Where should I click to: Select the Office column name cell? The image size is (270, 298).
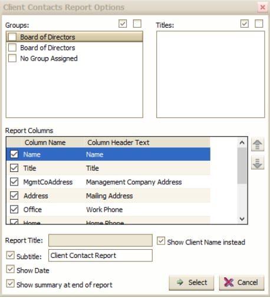(x=32, y=210)
